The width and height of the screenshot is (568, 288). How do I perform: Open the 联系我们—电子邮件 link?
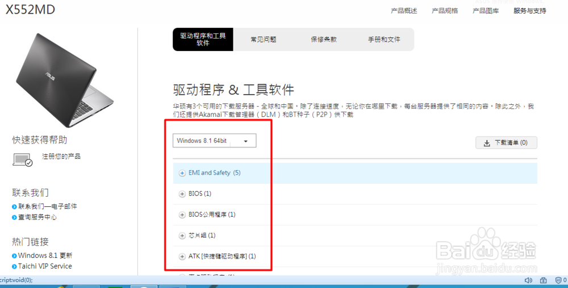click(48, 207)
